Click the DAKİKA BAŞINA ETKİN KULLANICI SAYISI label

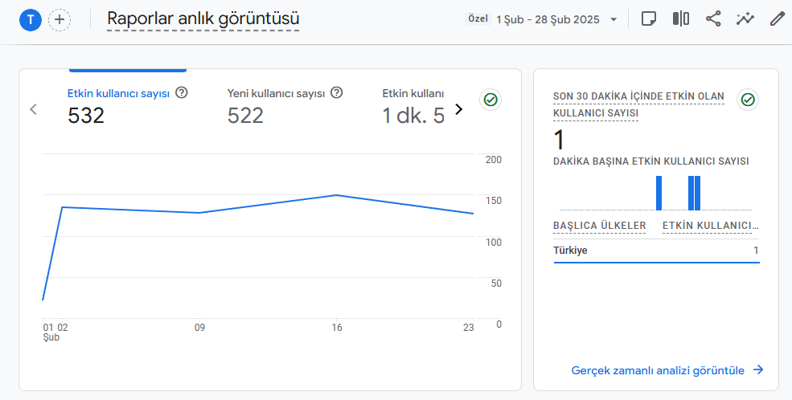tap(651, 161)
